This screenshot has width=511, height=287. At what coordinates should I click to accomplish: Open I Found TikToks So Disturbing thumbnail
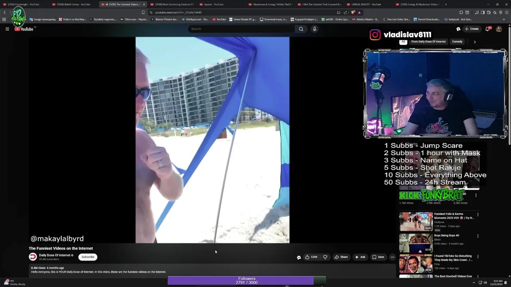click(416, 263)
